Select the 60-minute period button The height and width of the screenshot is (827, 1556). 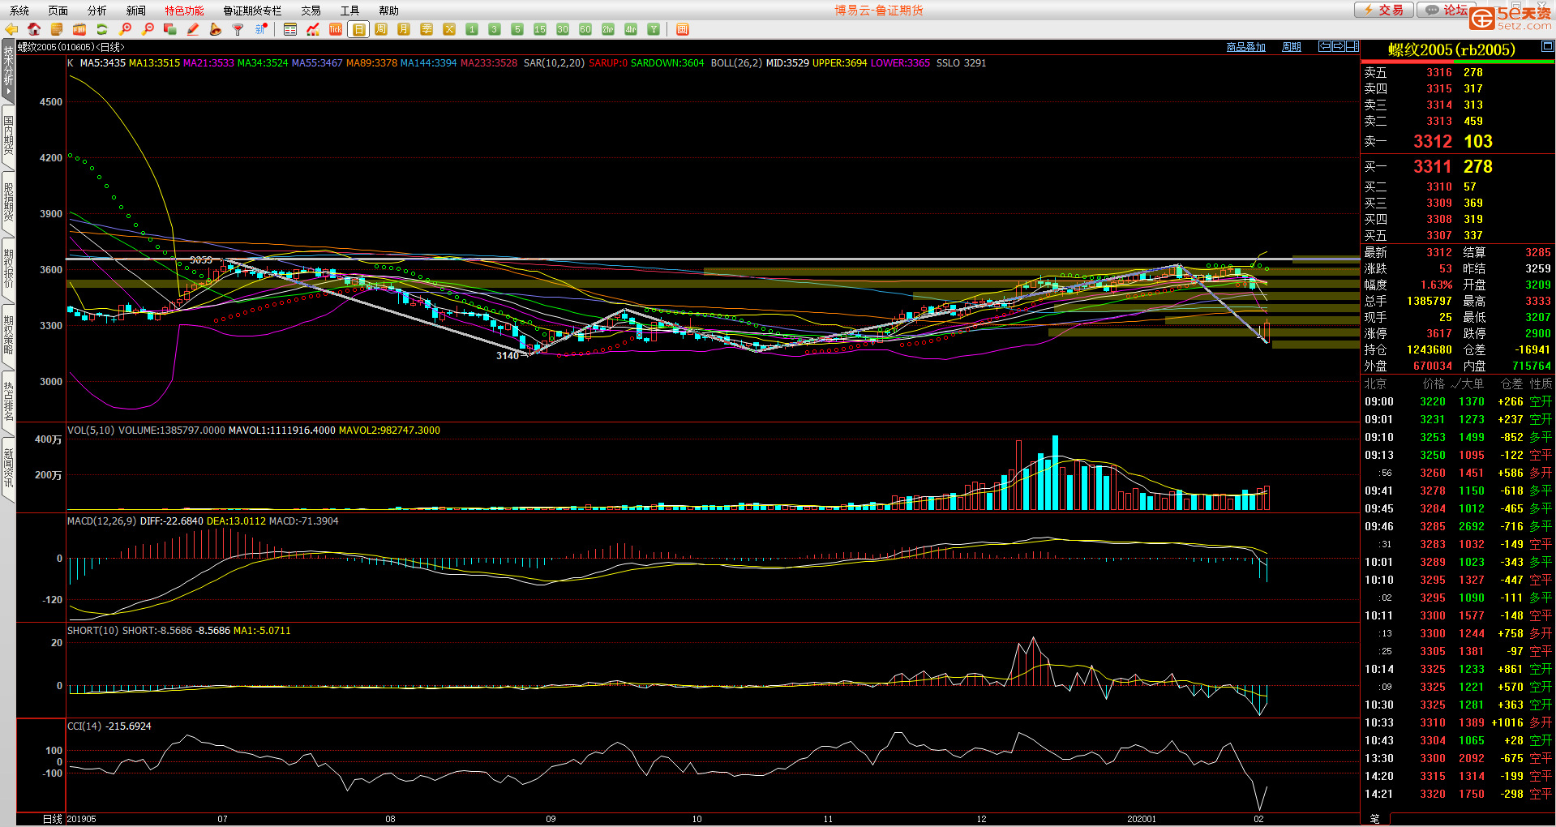(585, 29)
